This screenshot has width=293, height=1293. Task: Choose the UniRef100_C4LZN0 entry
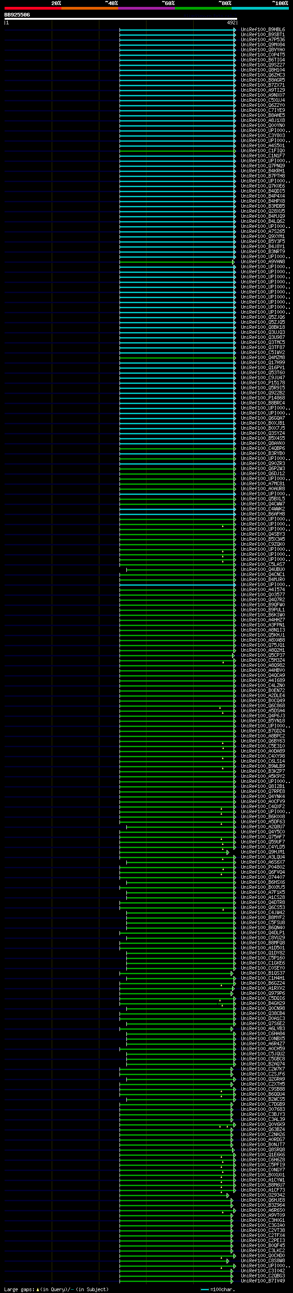[262, 685]
